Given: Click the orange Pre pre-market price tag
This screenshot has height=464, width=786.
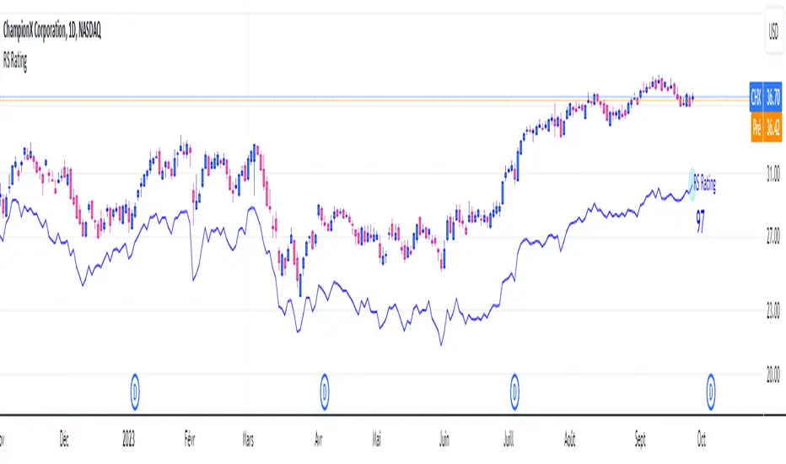Looking at the screenshot, I should coord(764,127).
